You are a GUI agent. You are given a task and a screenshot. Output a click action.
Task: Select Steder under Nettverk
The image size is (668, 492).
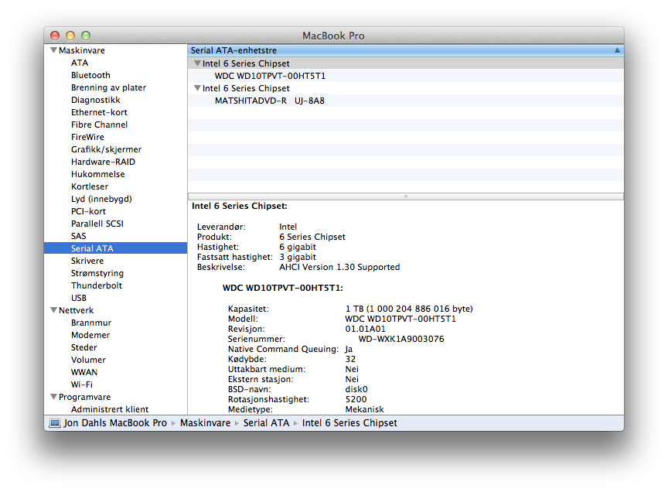point(84,347)
